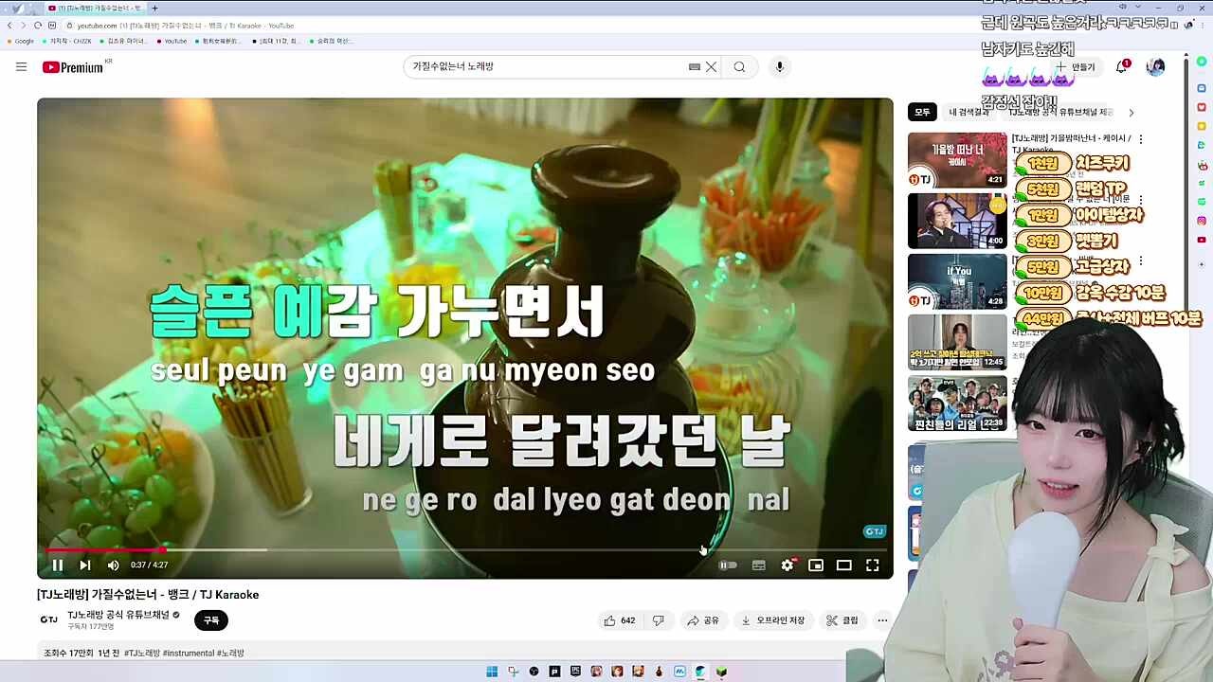This screenshot has height=682, width=1213.
Task: Select the 모두 filter chip
Action: 922,112
